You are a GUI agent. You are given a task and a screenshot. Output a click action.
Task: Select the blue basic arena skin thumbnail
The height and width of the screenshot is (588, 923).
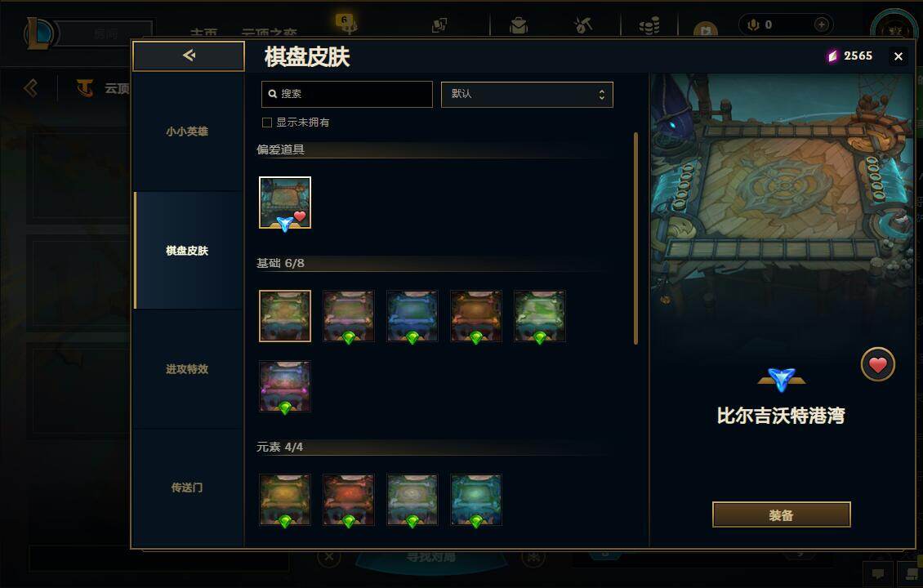coord(412,316)
